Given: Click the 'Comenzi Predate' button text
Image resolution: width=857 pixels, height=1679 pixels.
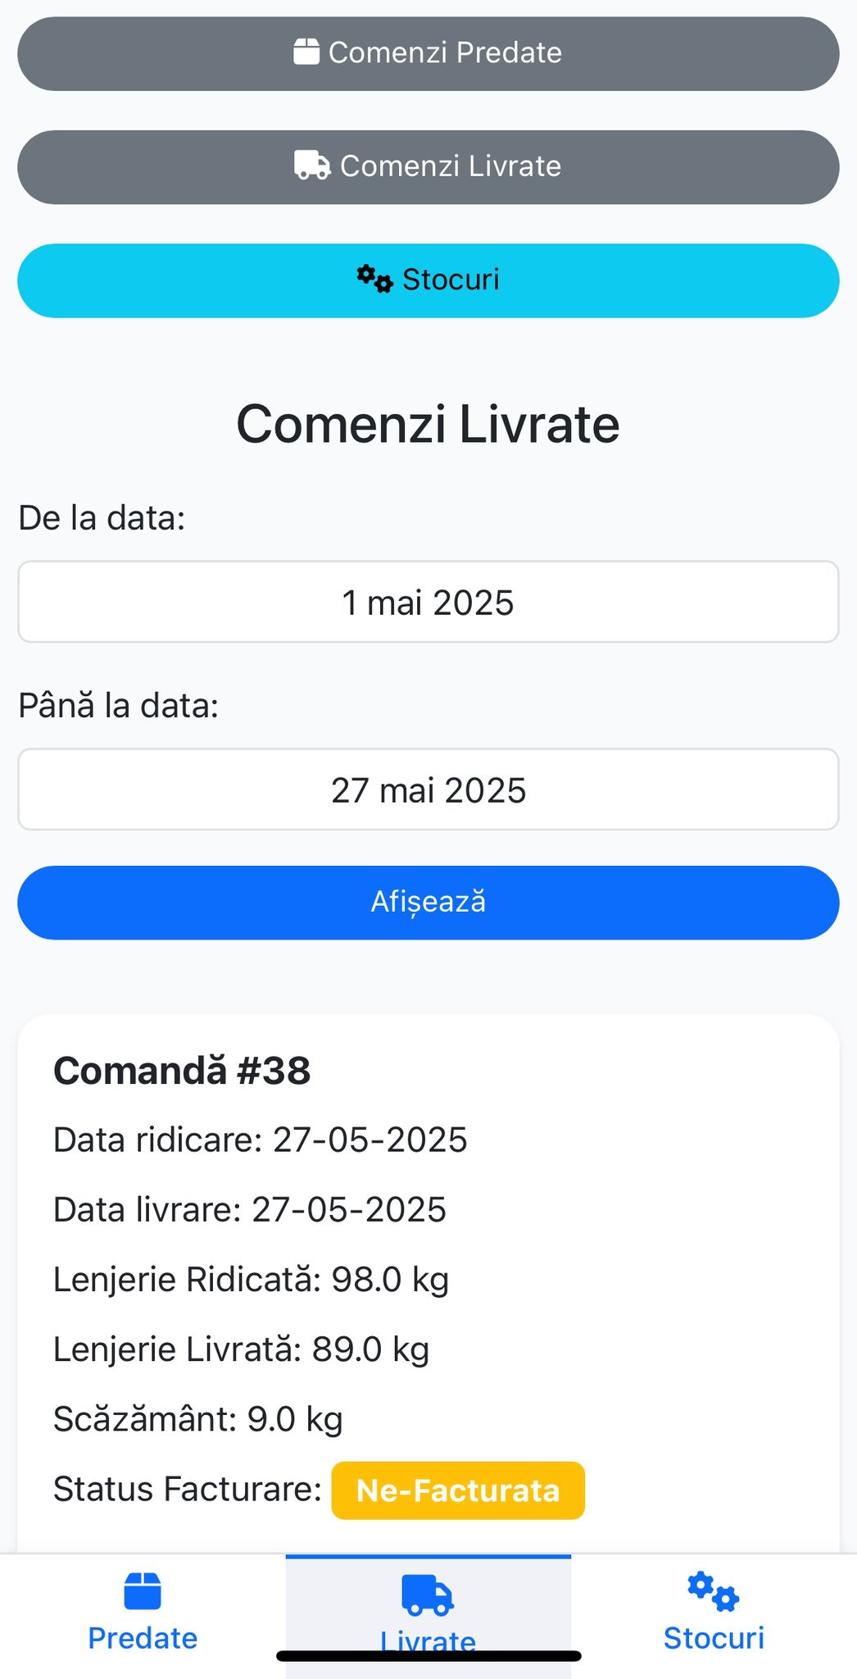Looking at the screenshot, I should [x=445, y=52].
